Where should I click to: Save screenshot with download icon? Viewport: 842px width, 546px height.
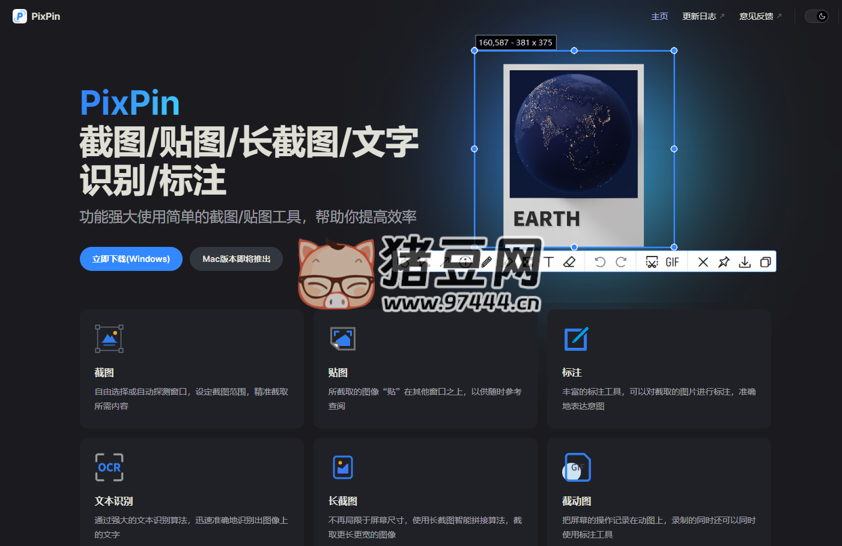[x=745, y=262]
